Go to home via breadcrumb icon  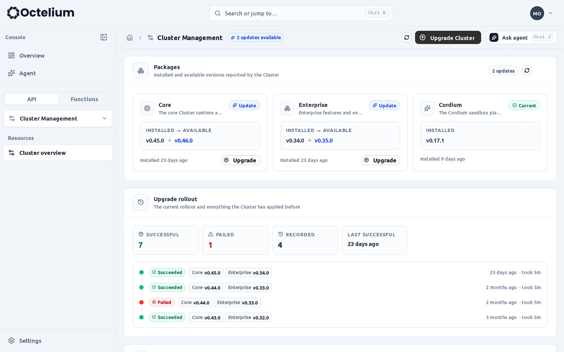[x=130, y=38]
